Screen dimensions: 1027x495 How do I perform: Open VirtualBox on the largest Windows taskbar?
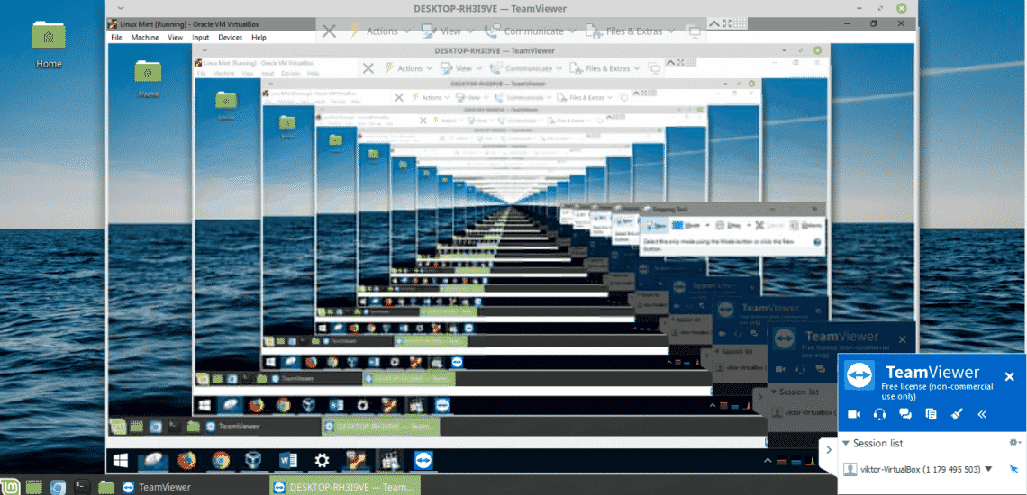pyautogui.click(x=254, y=460)
